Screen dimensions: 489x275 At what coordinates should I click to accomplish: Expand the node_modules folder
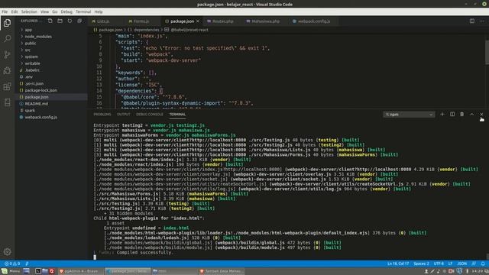[38, 37]
